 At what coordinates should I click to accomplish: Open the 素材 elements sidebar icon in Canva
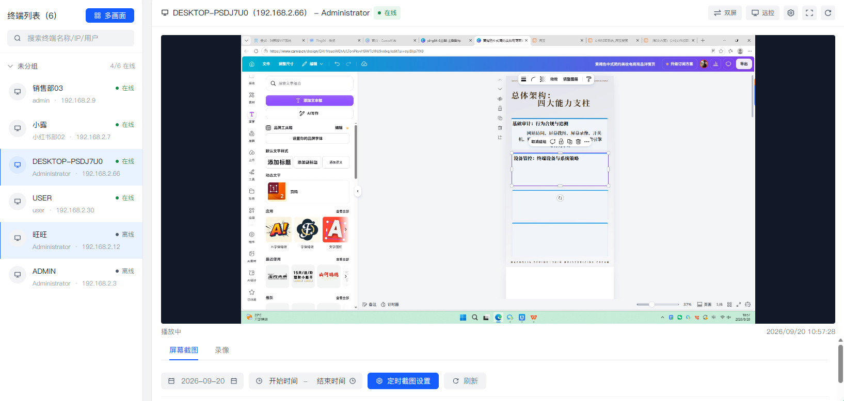[x=251, y=97]
